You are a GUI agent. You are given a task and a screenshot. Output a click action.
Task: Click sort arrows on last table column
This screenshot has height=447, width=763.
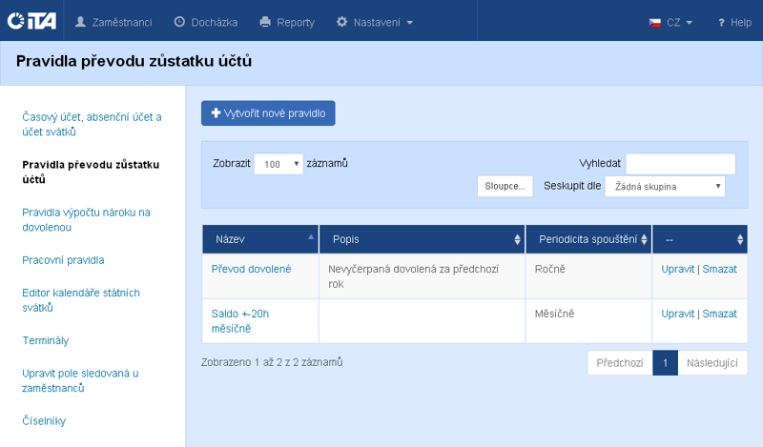coord(740,239)
